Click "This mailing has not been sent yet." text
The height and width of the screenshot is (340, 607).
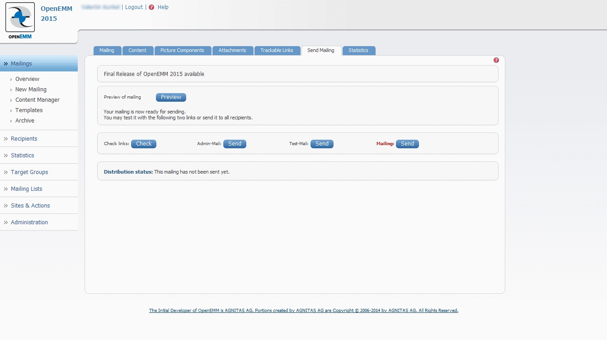[x=192, y=172]
